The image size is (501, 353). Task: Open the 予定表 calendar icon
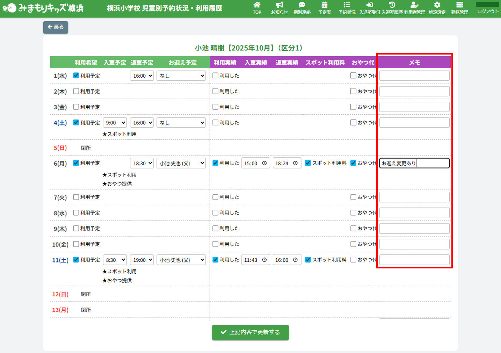324,8
